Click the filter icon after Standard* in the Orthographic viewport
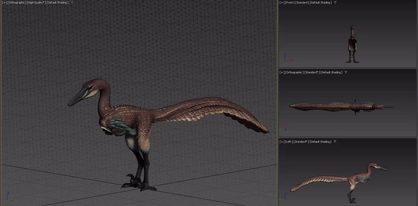This screenshot has height=206, width=418. pos(346,72)
